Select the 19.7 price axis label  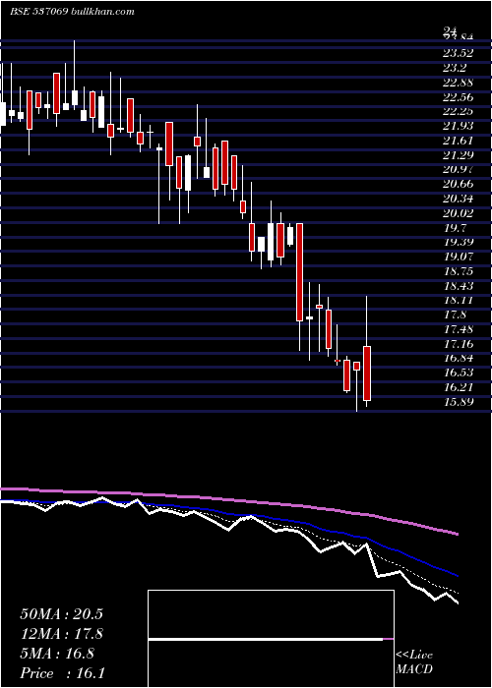[x=455, y=228]
